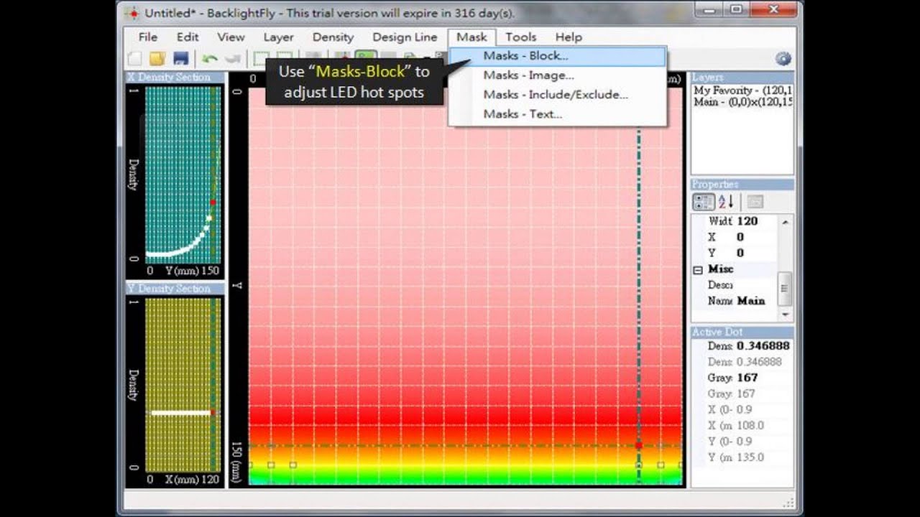Open the Edit menu
This screenshot has width=920, height=517.
pyautogui.click(x=188, y=37)
